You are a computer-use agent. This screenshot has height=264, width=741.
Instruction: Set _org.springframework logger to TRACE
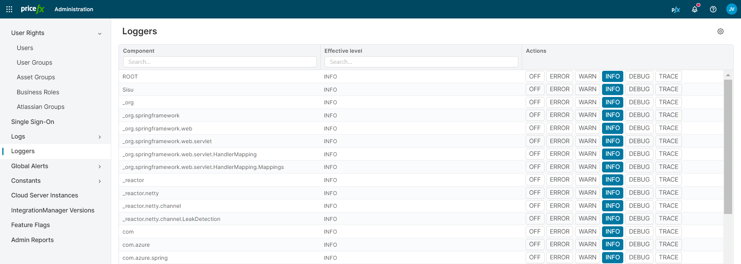668,115
